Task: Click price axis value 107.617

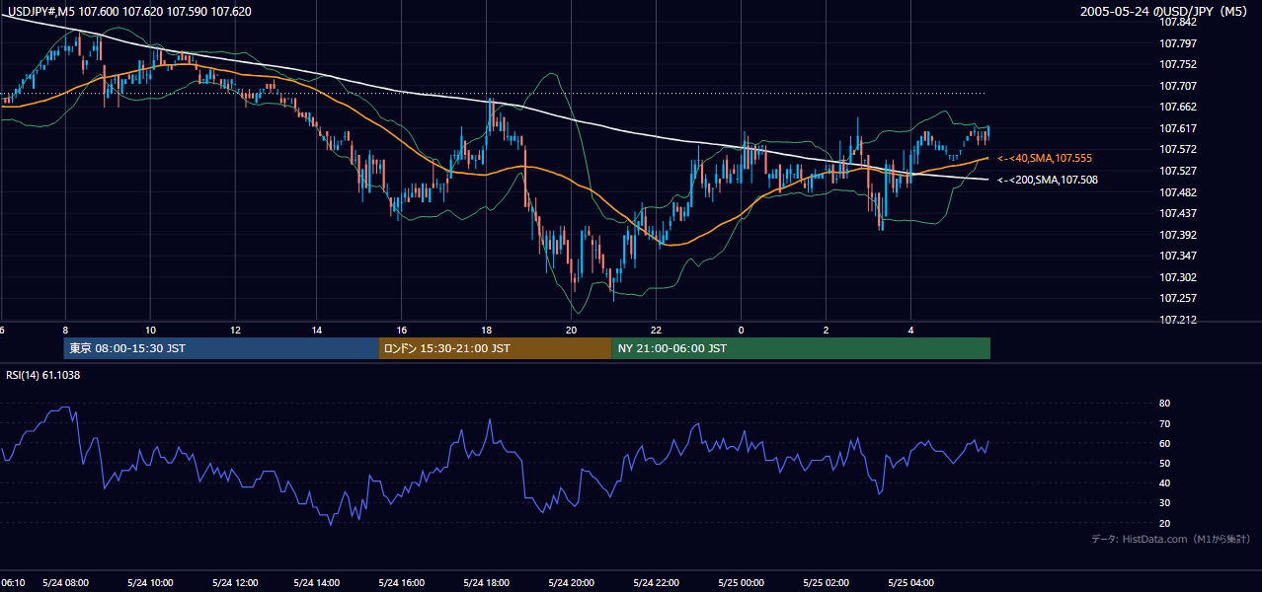Action: click(1177, 128)
